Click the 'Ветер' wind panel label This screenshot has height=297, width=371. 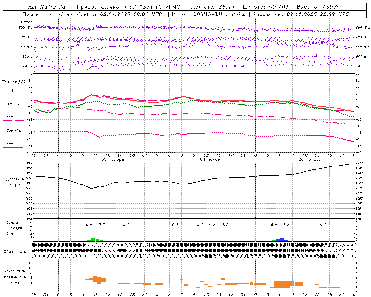click(27, 22)
